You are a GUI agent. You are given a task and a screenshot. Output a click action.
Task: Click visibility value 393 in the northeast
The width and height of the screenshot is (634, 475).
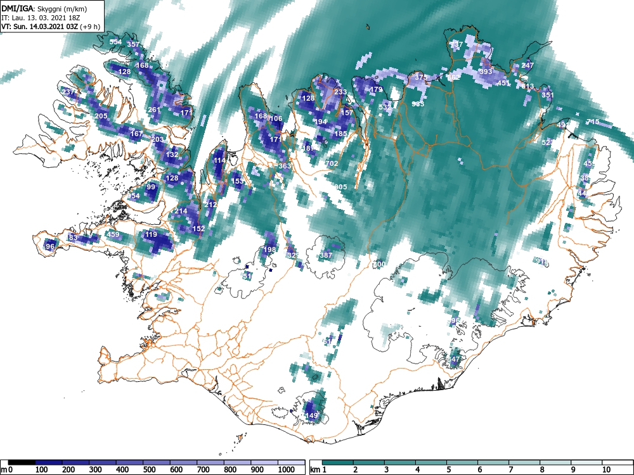point(485,71)
